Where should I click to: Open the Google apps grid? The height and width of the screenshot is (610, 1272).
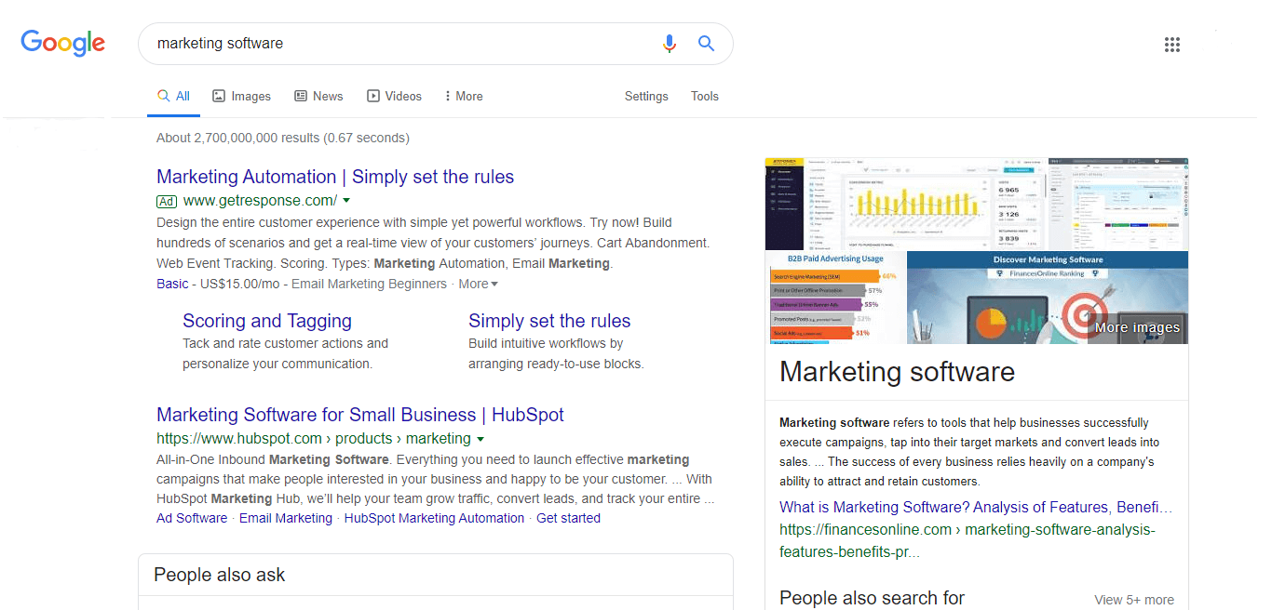[1172, 44]
